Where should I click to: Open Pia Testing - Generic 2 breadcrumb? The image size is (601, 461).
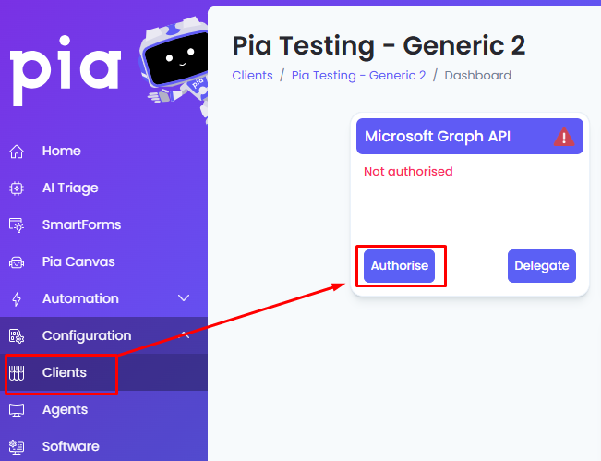coord(358,75)
